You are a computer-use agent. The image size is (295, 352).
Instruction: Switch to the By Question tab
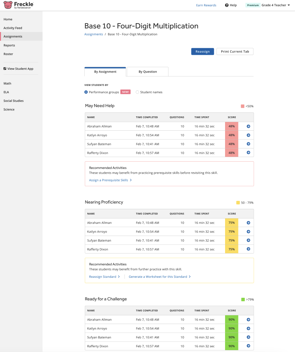(x=147, y=72)
